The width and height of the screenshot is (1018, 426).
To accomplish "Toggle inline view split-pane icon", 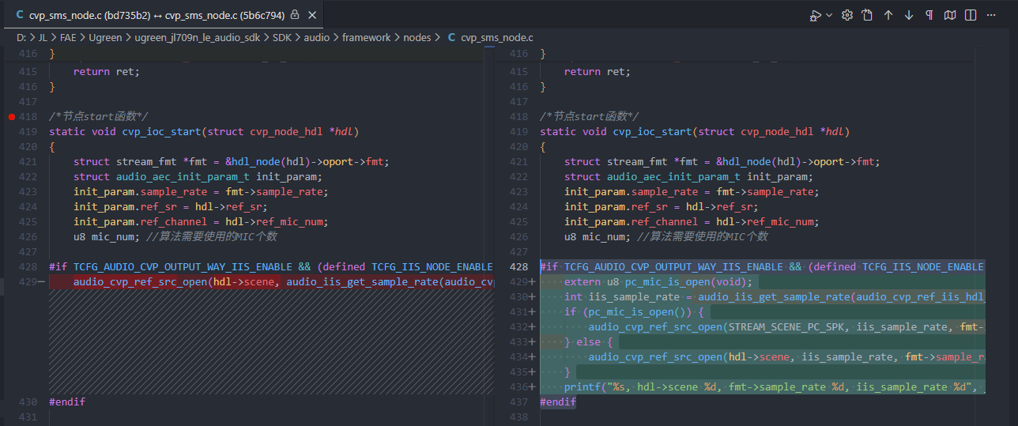I will [970, 15].
